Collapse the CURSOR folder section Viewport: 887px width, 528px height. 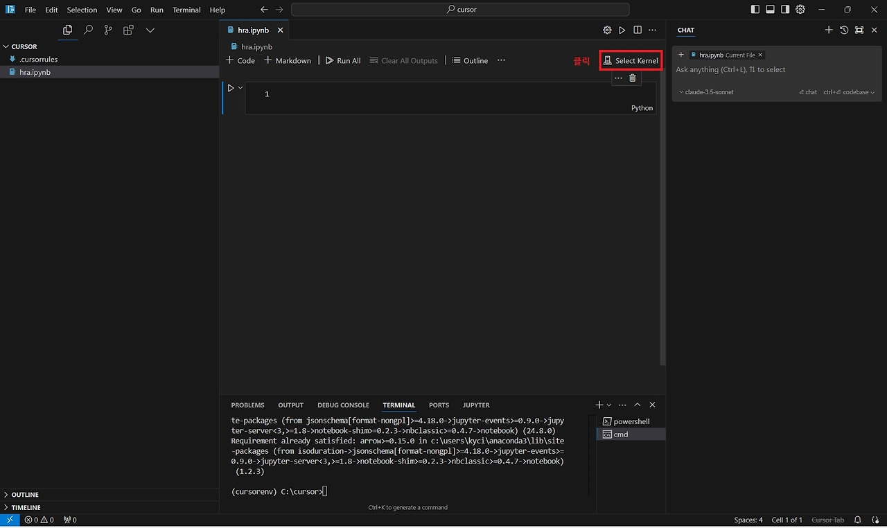coord(109,46)
